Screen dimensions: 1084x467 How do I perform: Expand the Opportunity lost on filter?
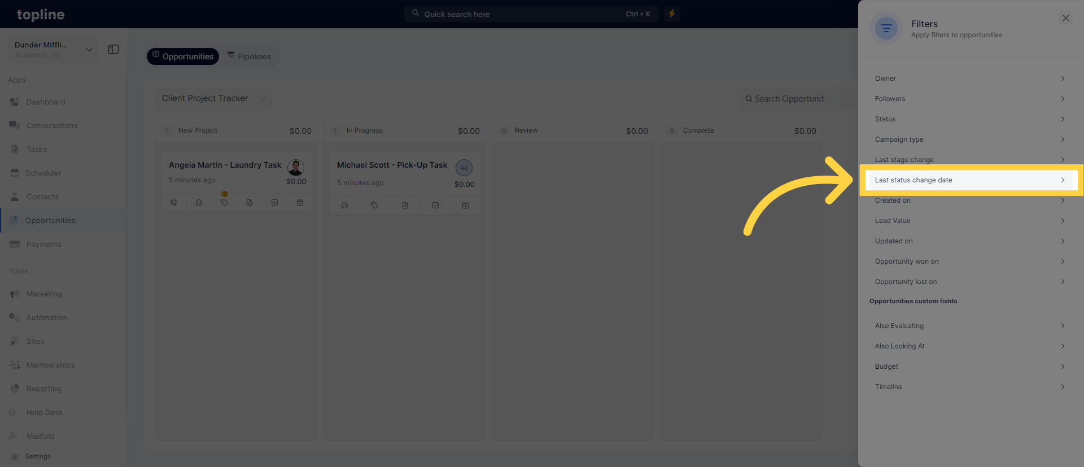pos(970,282)
